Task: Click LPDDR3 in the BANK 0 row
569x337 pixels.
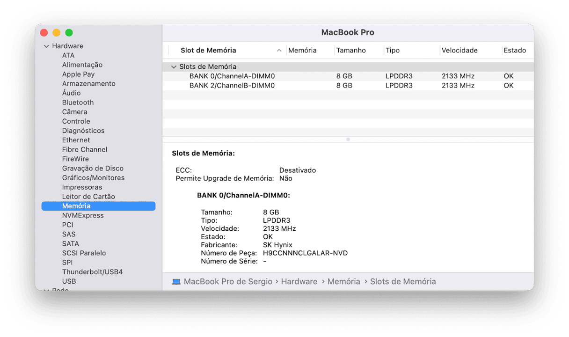Action: [x=399, y=76]
